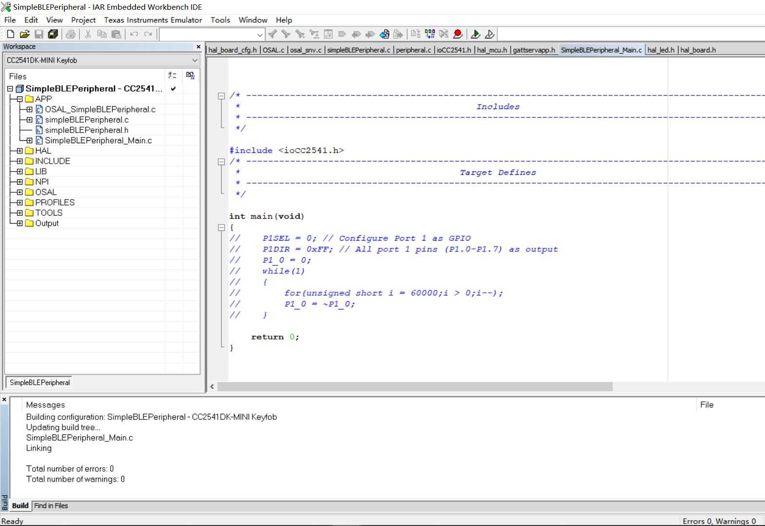
Task: Select the Build messages tab
Action: (20, 506)
